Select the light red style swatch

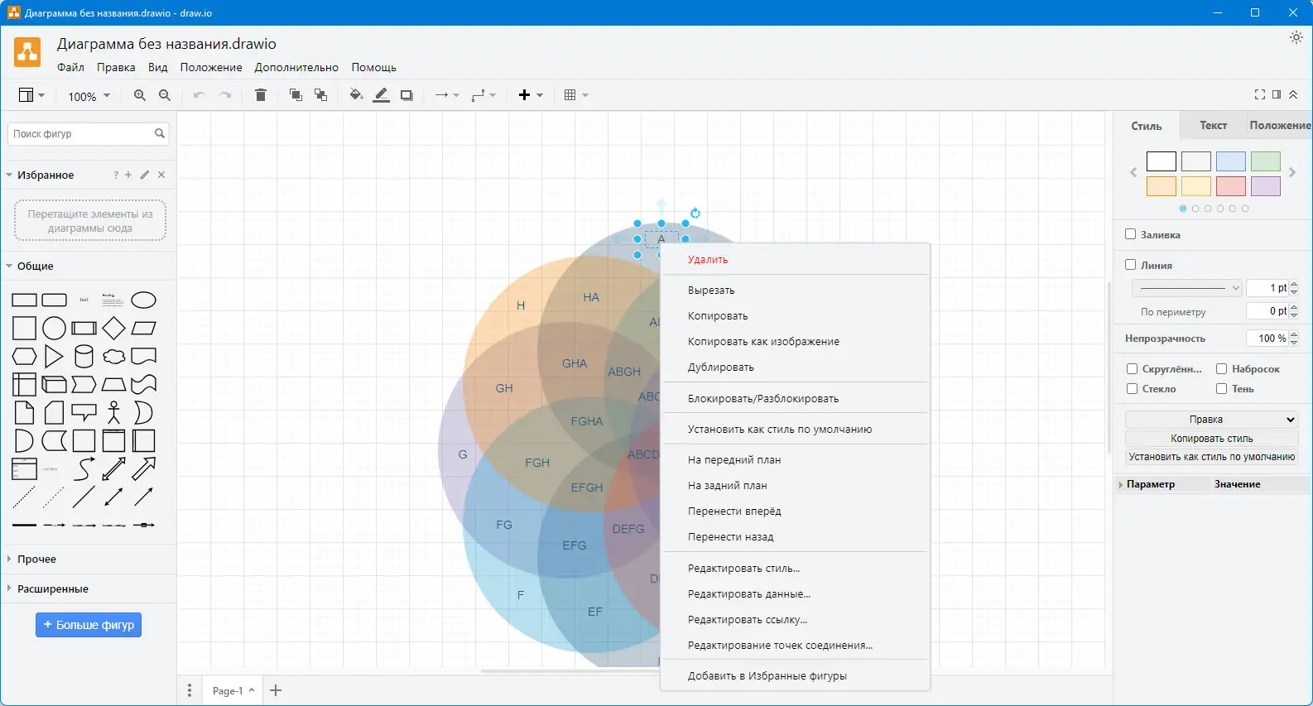1231,186
